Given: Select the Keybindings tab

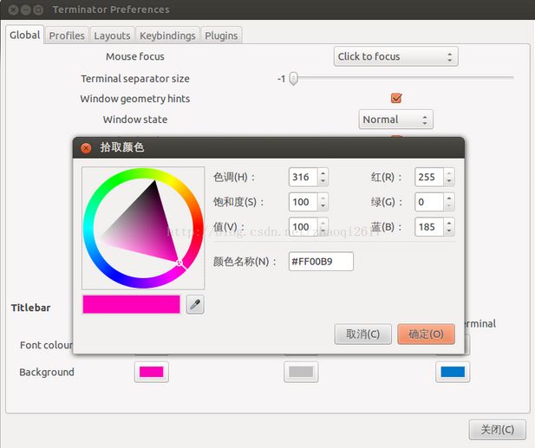Looking at the screenshot, I should tap(166, 36).
